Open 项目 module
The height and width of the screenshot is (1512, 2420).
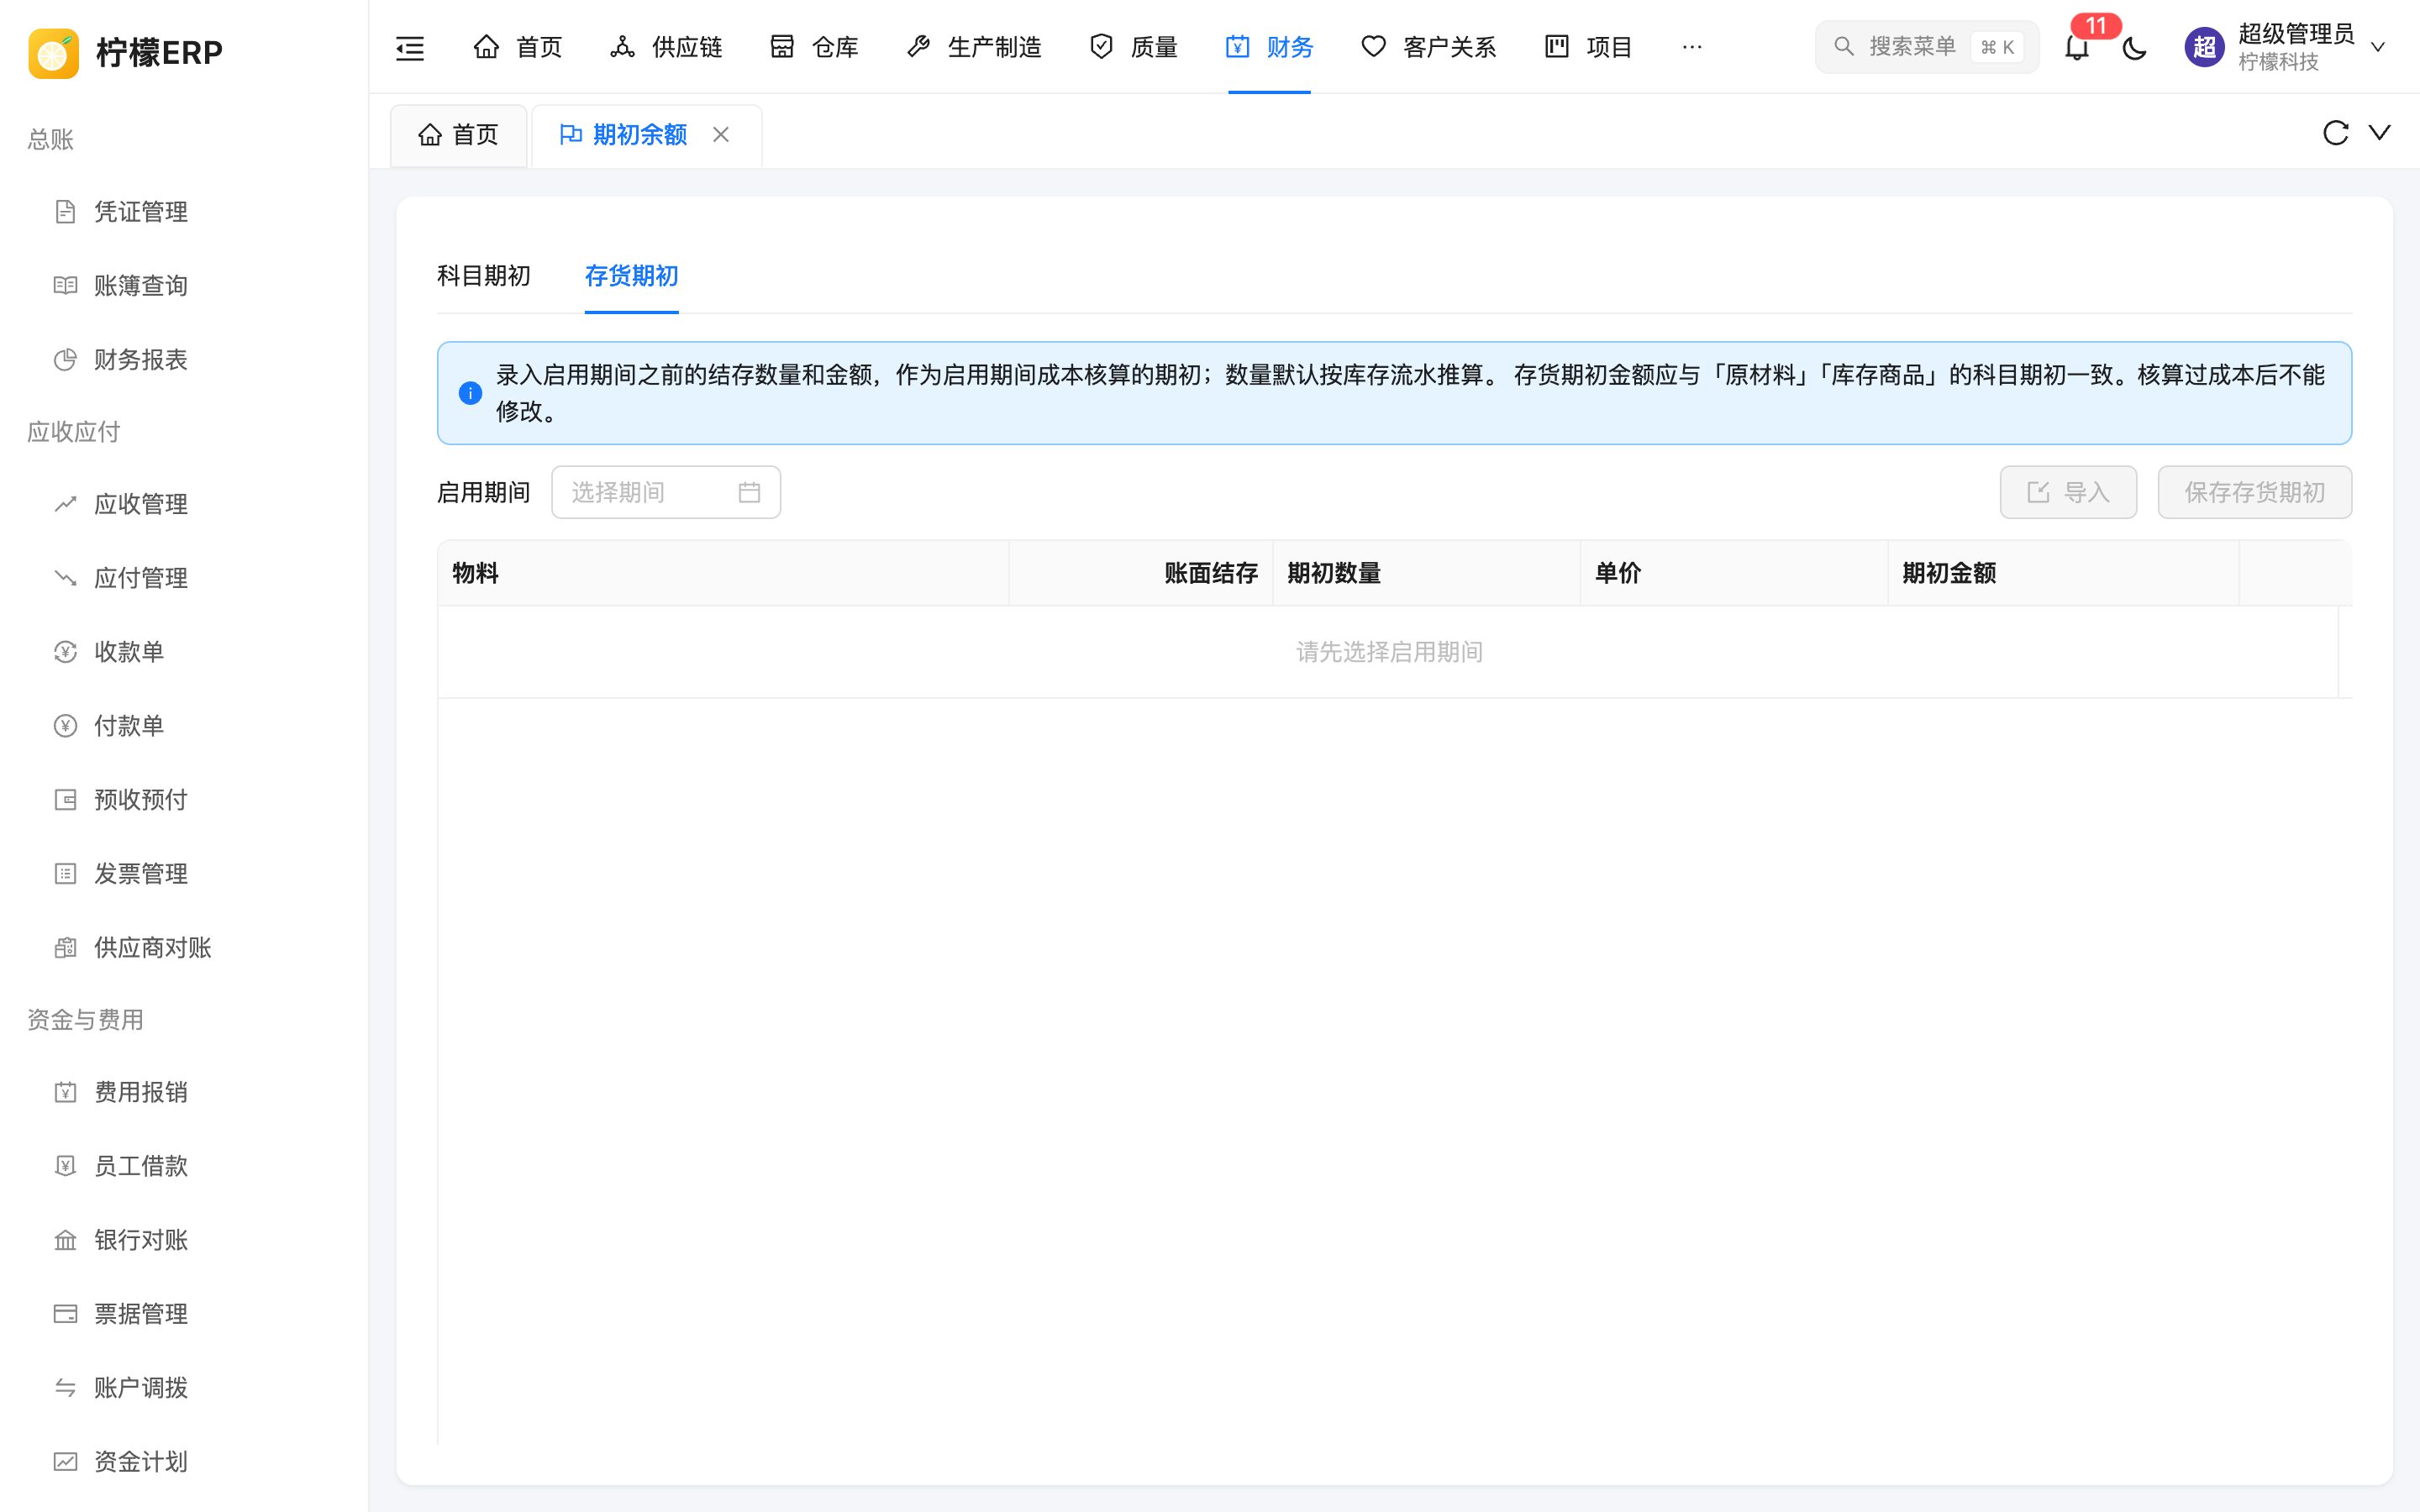pyautogui.click(x=1588, y=47)
